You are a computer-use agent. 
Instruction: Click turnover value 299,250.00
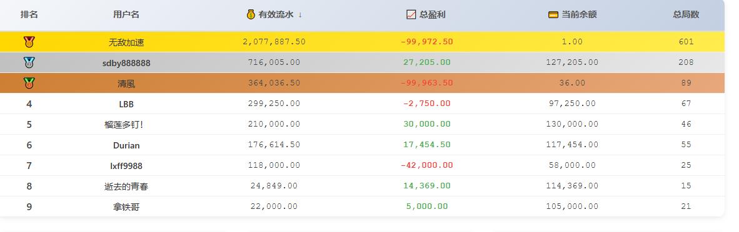pyautogui.click(x=274, y=104)
